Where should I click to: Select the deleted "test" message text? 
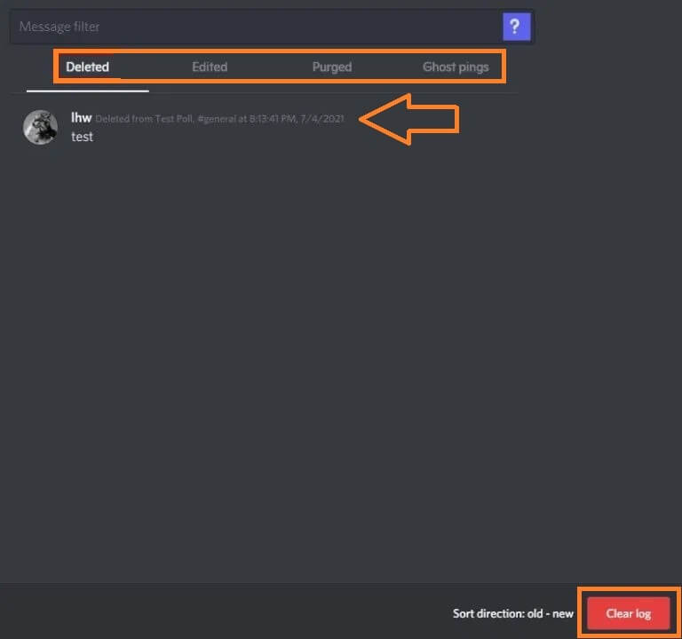coord(82,137)
